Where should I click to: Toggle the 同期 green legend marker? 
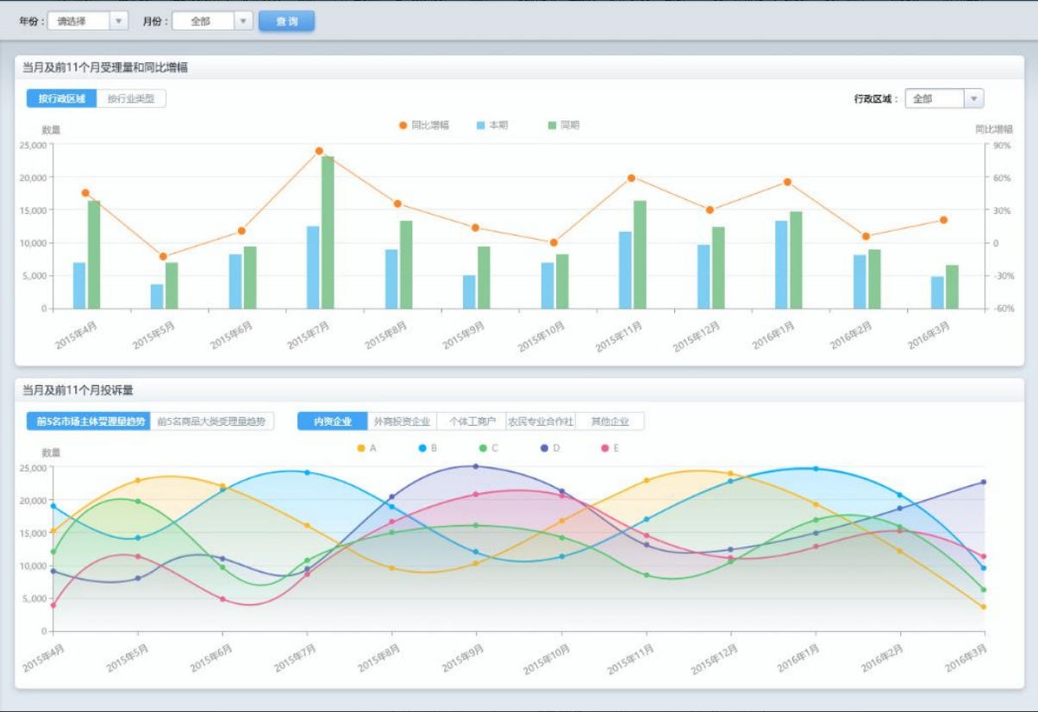[x=553, y=126]
